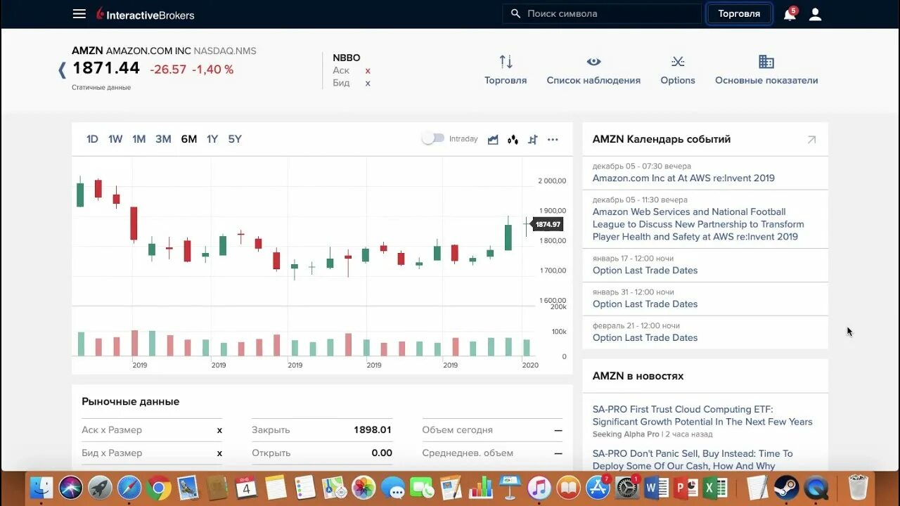Select the 6M chart timeframe
The width and height of the screenshot is (900, 506).
(x=188, y=138)
